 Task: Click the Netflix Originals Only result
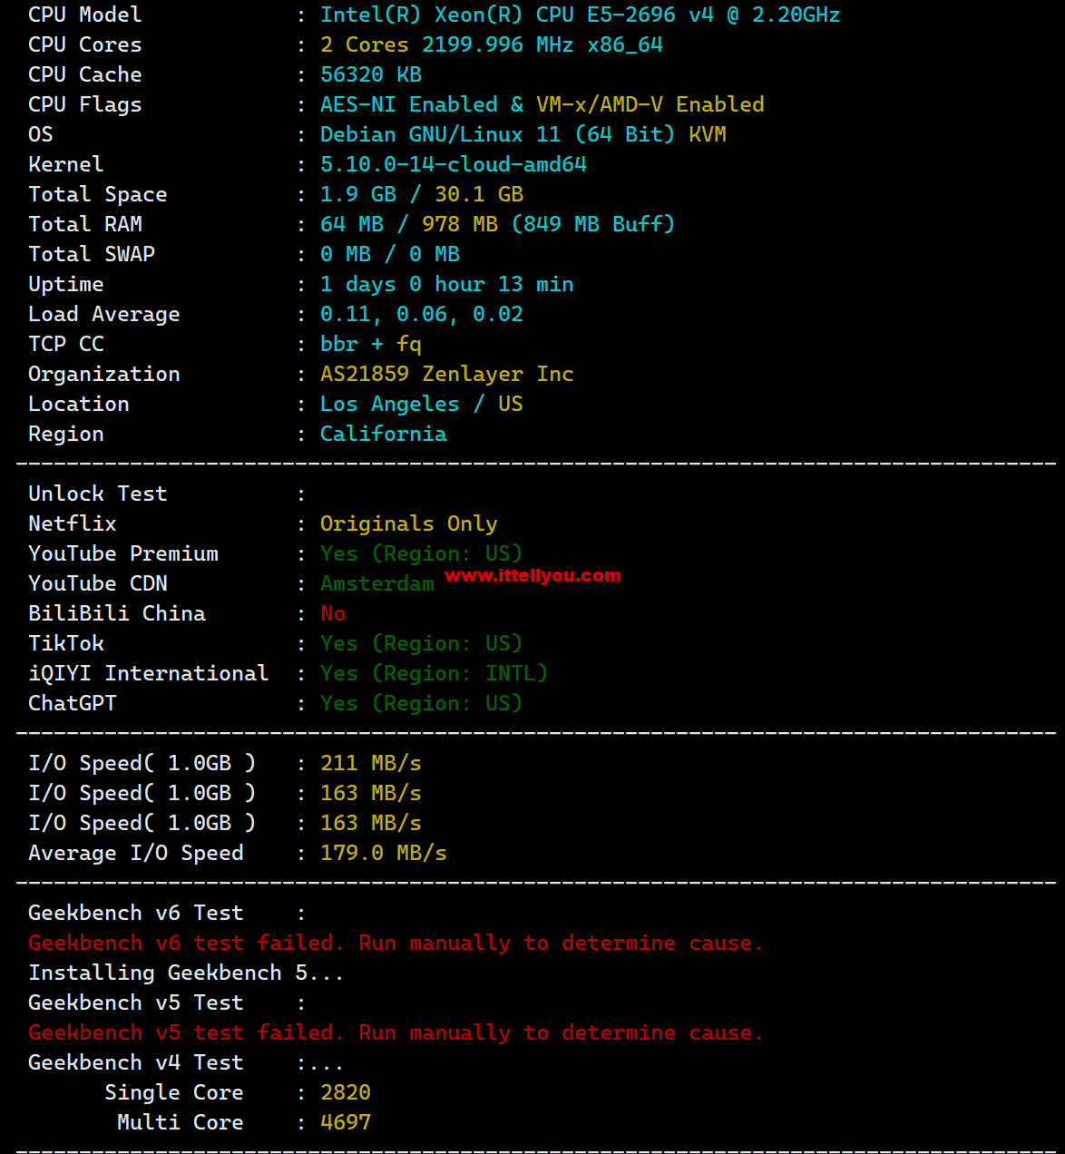tap(408, 523)
